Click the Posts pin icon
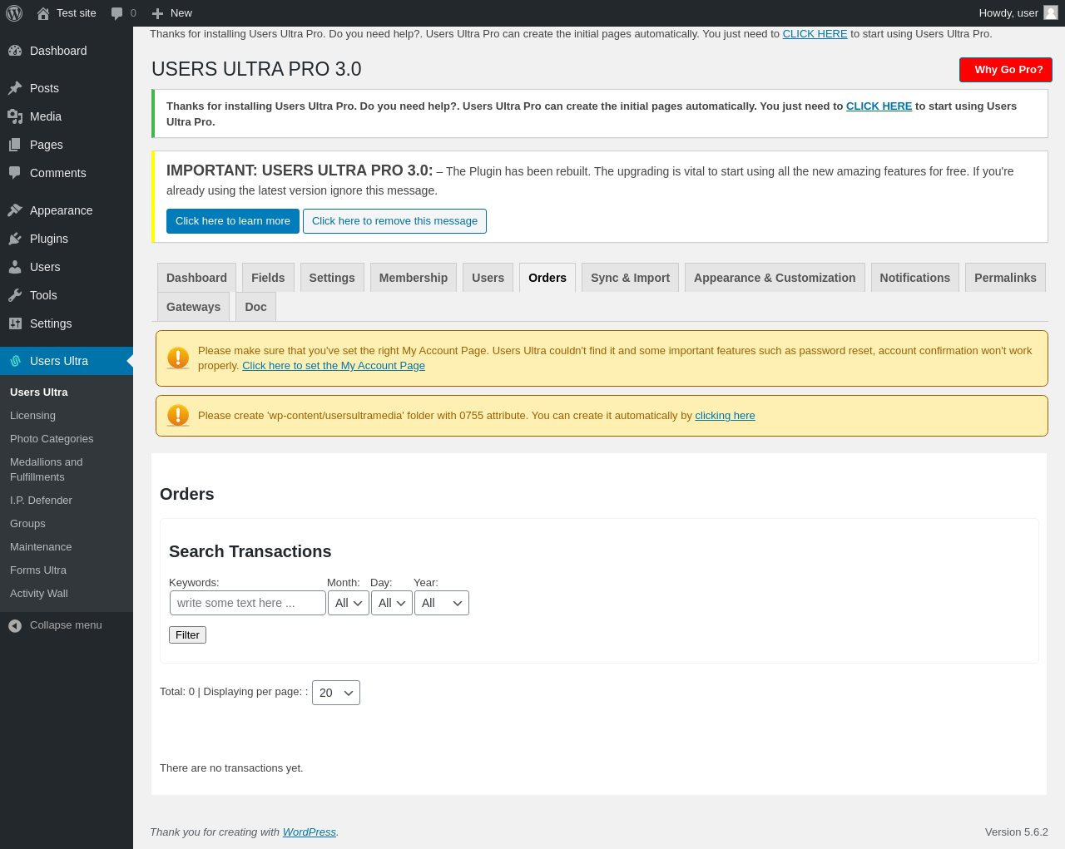 [x=15, y=88]
